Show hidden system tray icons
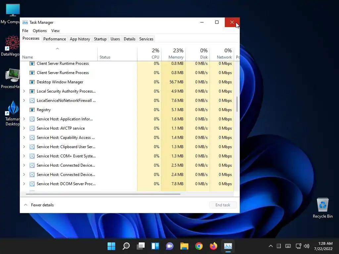Image resolution: width=339 pixels, height=254 pixels. [x=271, y=246]
